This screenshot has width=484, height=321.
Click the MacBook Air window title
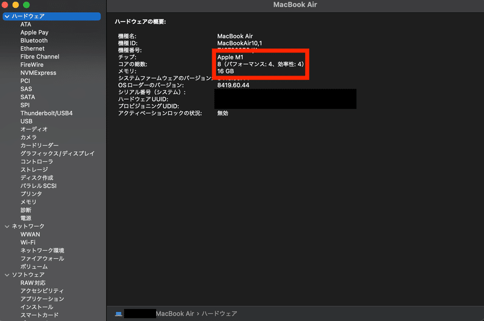click(x=295, y=5)
